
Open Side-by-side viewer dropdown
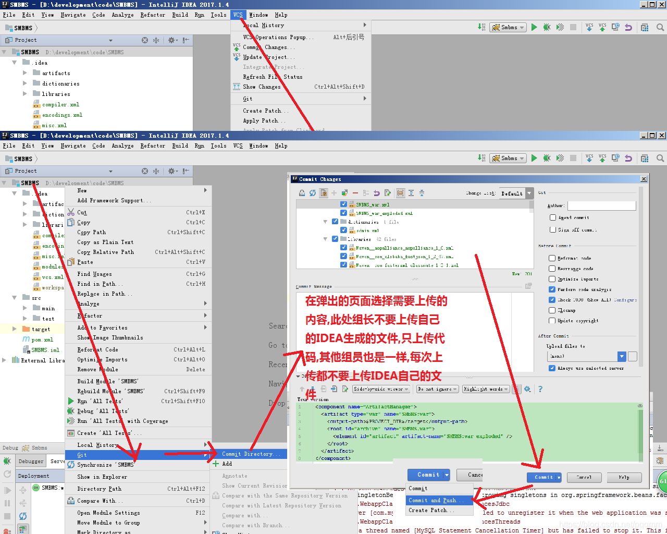[381, 389]
